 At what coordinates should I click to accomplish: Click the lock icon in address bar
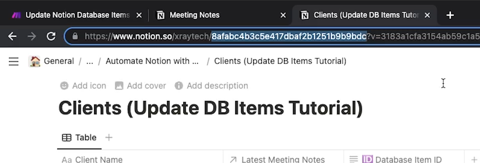pos(75,36)
